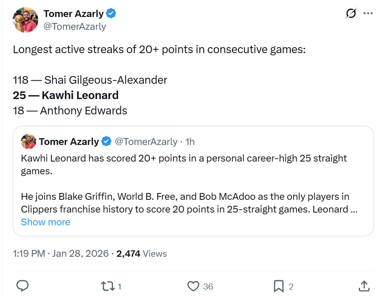View the 2,474 Views analytics

click(x=142, y=254)
